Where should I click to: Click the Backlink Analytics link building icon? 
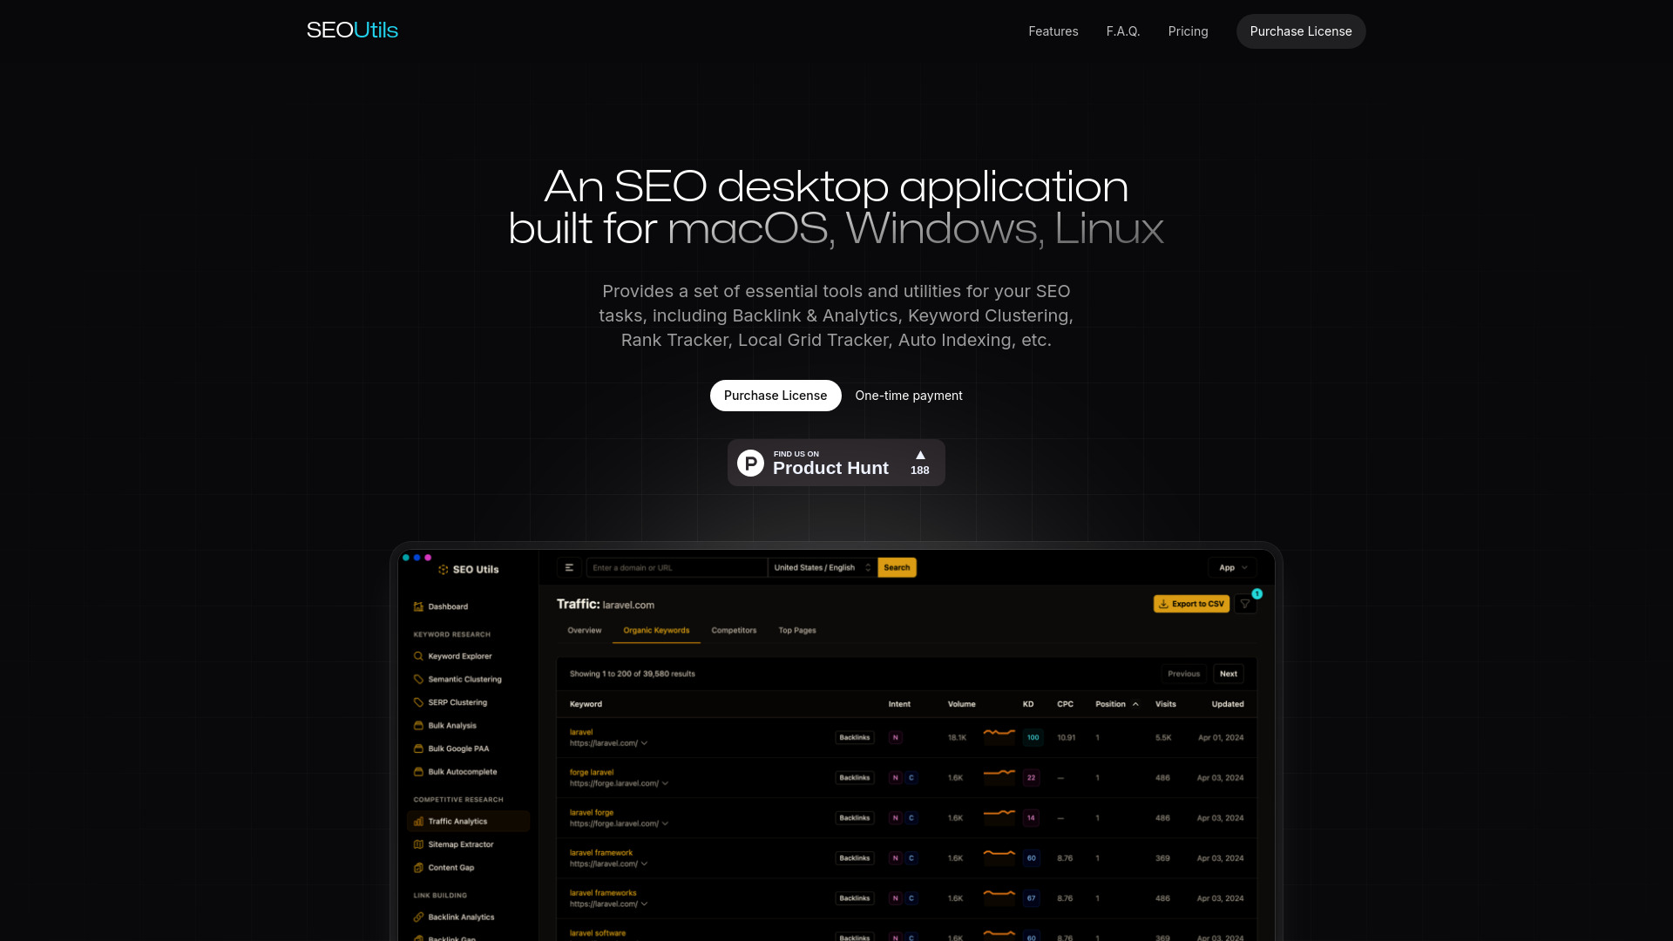coord(417,917)
